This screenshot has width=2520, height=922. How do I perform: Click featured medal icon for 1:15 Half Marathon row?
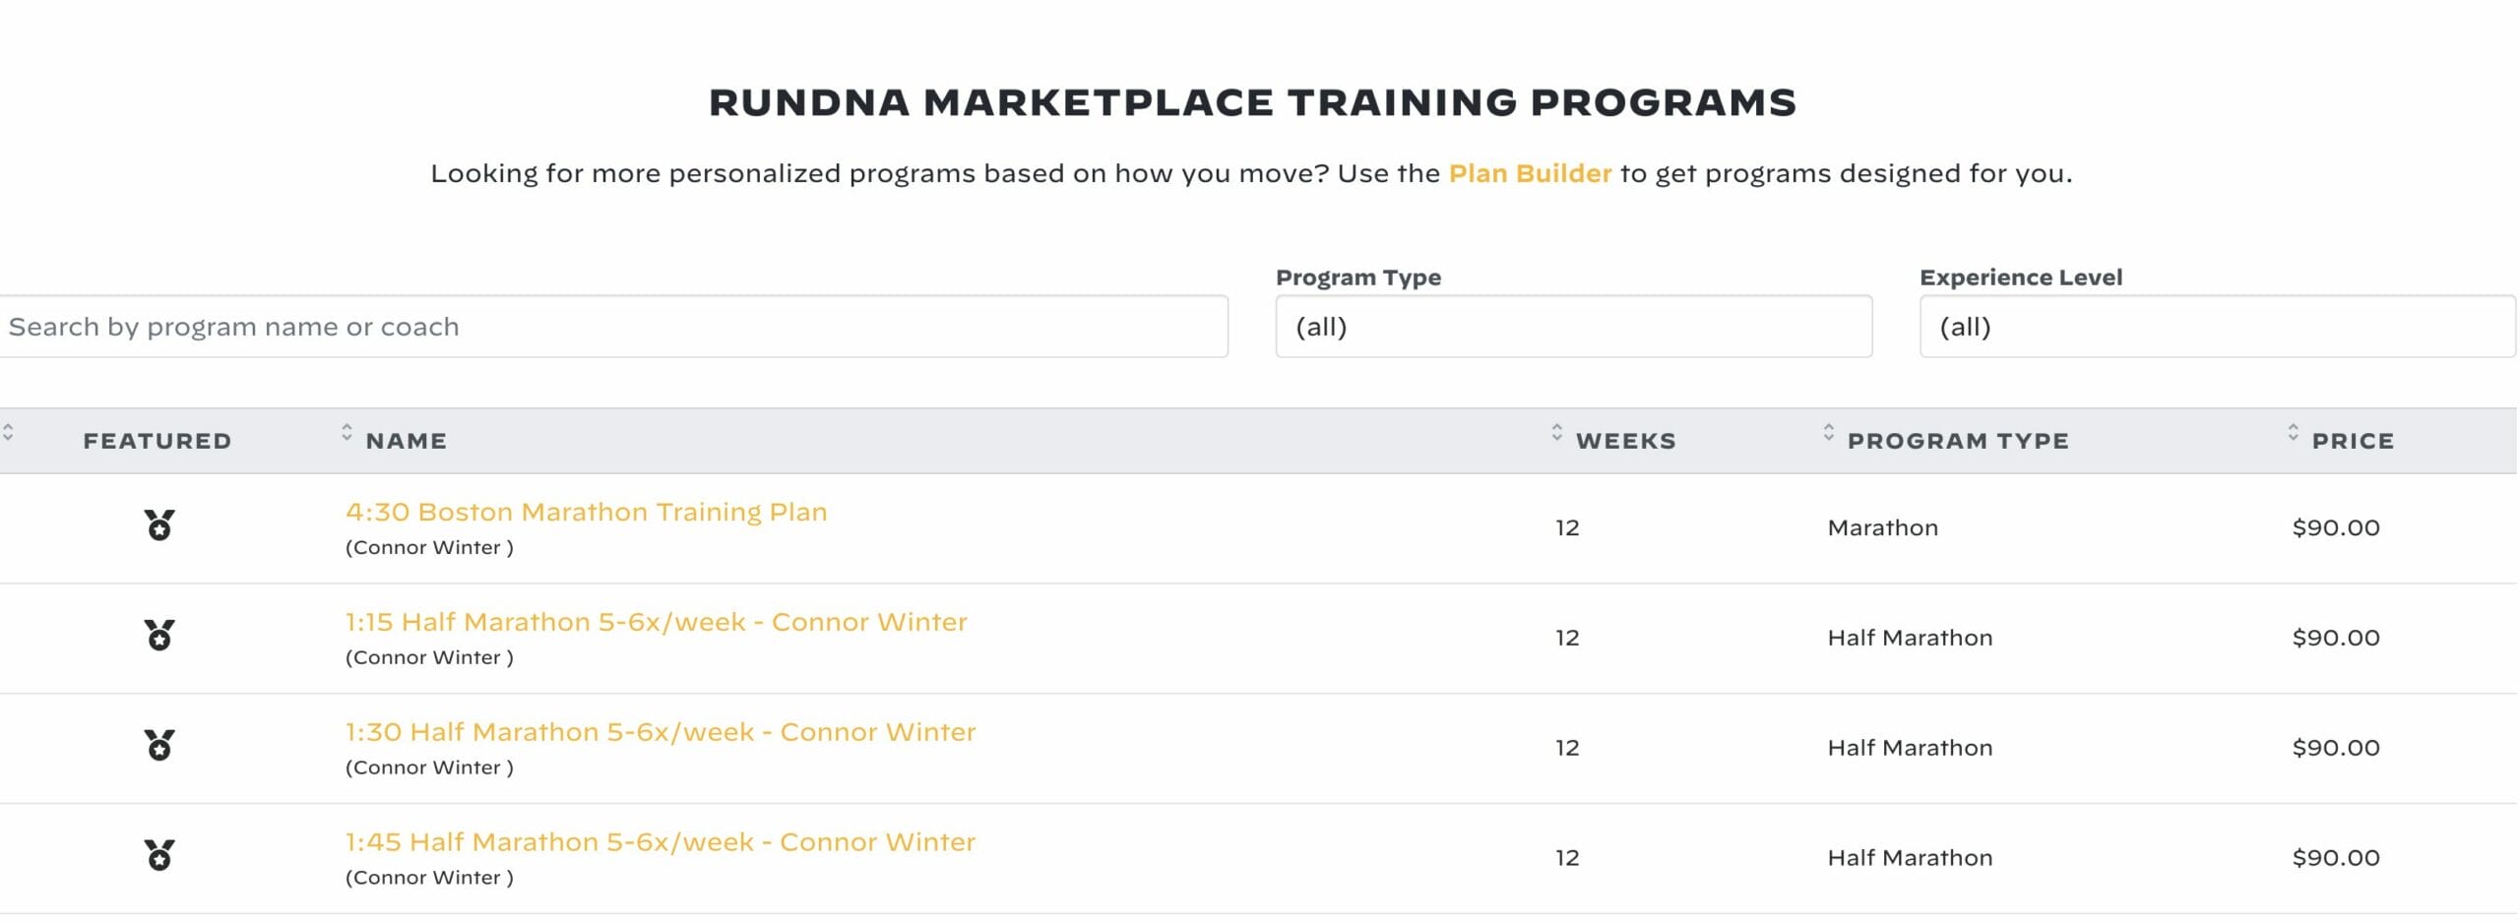(x=159, y=636)
